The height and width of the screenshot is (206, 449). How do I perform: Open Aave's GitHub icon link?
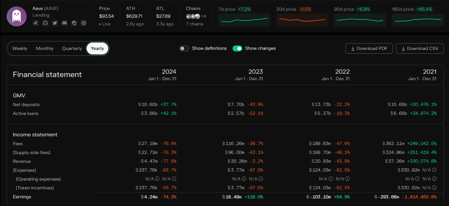click(45, 23)
